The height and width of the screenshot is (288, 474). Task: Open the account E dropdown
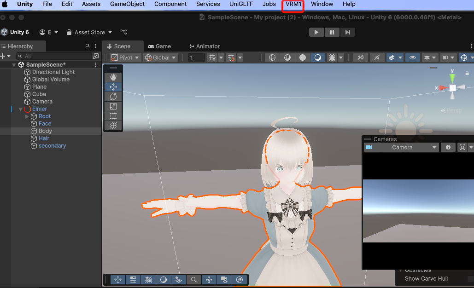(x=49, y=32)
